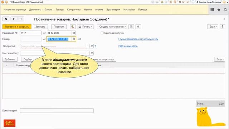Close the document form with the X
229x129 pixels.
point(224,19)
